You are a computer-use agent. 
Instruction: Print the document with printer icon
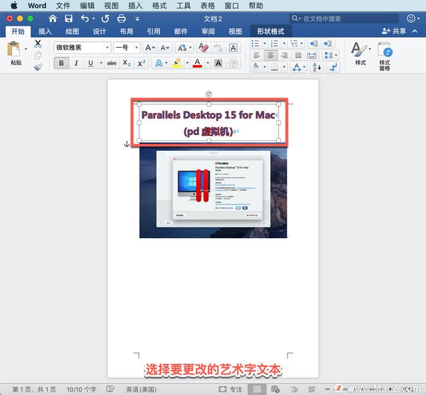(121, 19)
